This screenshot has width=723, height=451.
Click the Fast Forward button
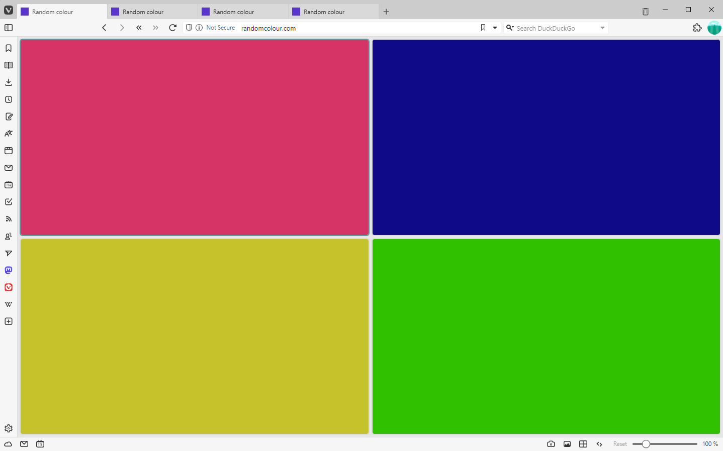(156, 28)
